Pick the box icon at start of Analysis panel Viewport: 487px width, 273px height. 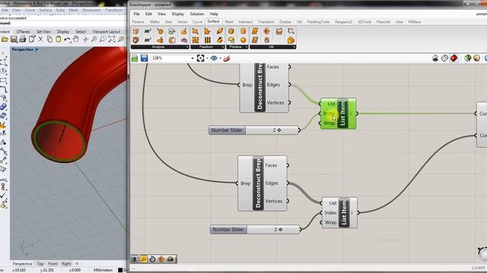click(135, 31)
